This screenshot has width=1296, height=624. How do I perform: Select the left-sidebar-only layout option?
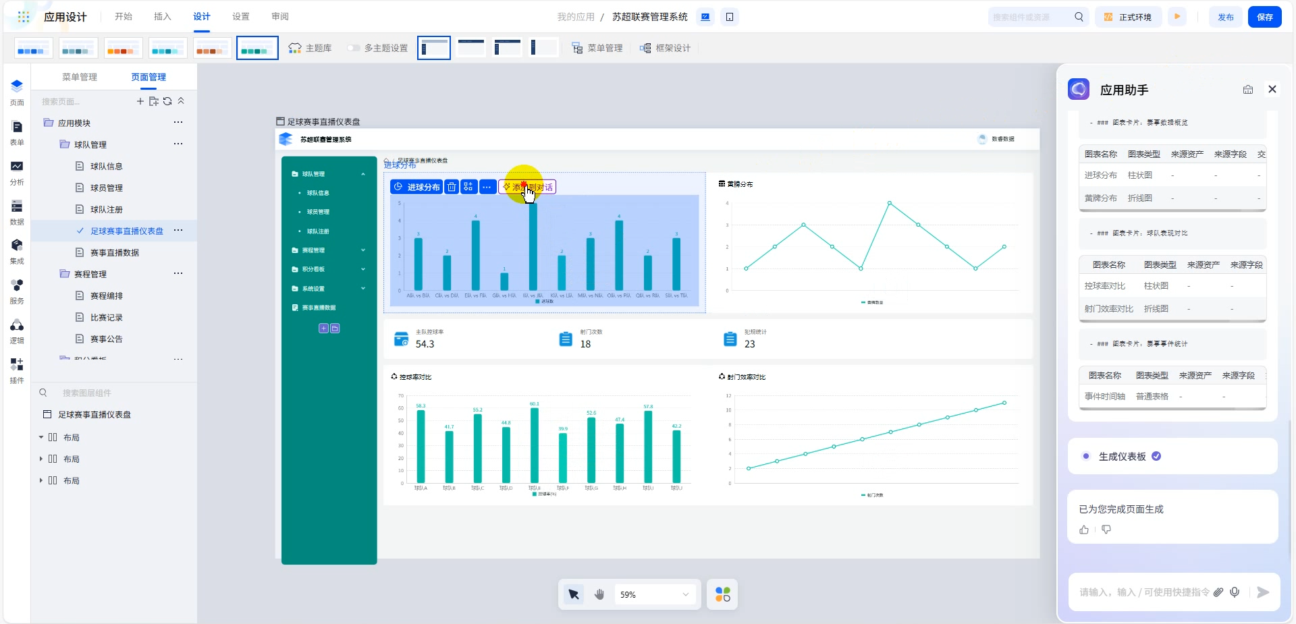click(543, 48)
